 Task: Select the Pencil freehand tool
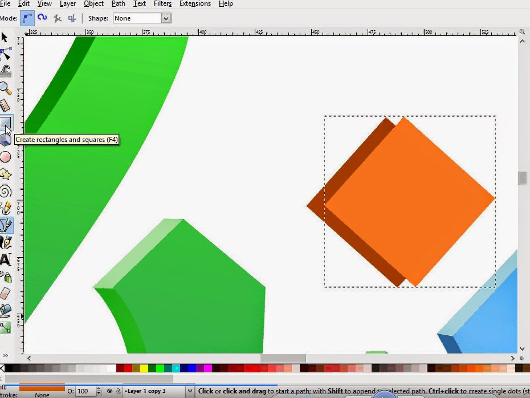tap(5, 208)
